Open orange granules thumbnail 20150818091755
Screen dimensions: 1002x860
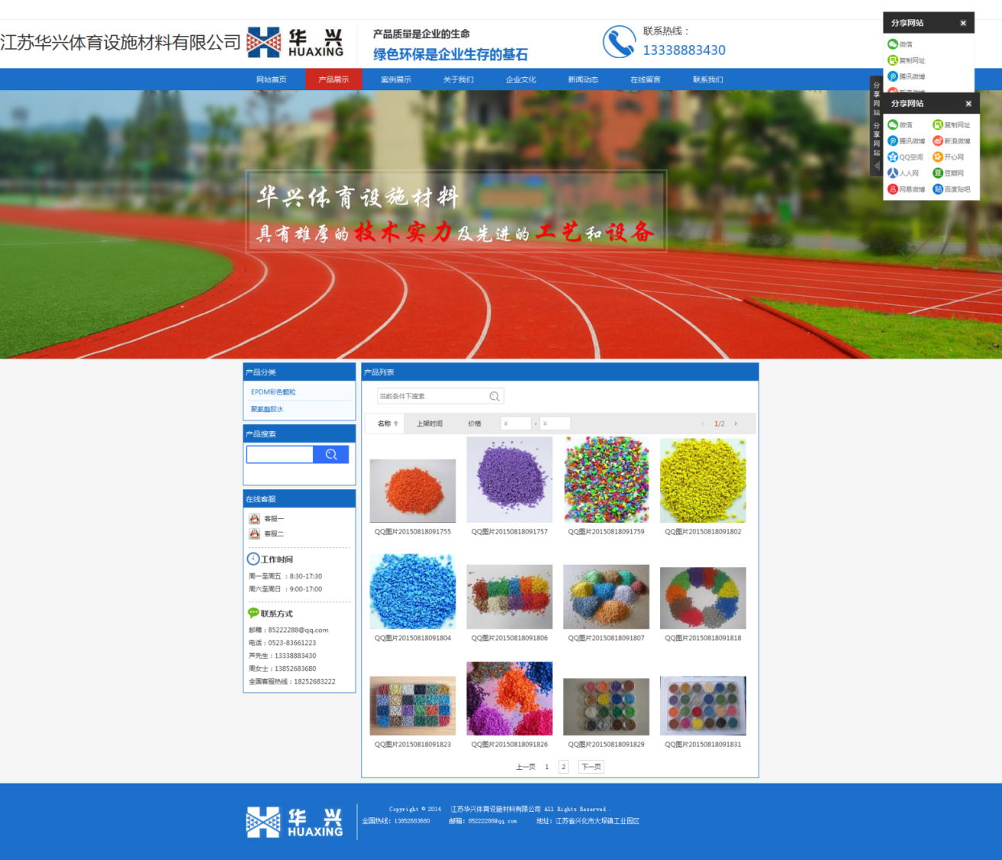coord(413,491)
